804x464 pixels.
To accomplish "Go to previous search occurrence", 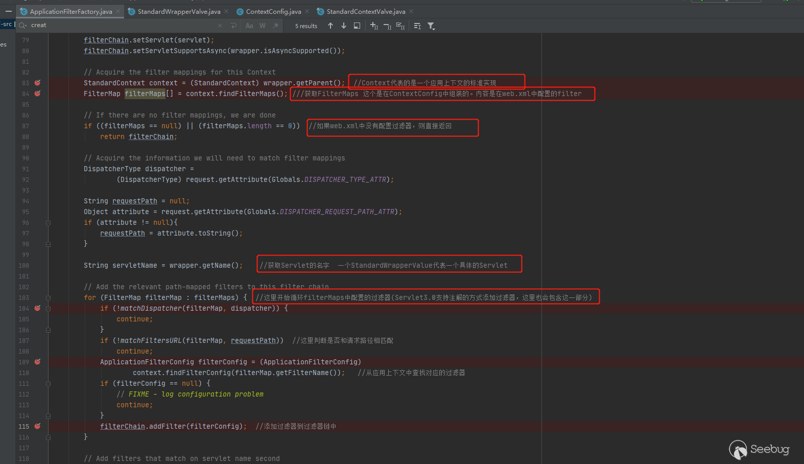I will [x=330, y=26].
